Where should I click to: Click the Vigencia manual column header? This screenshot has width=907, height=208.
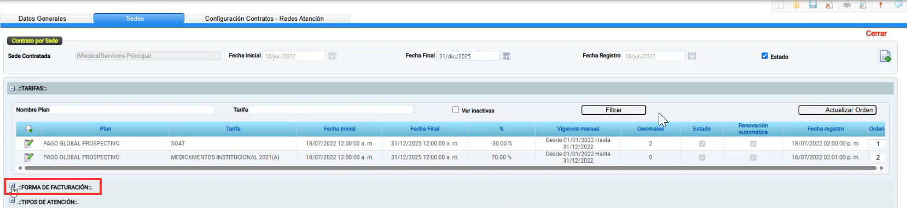coord(578,129)
